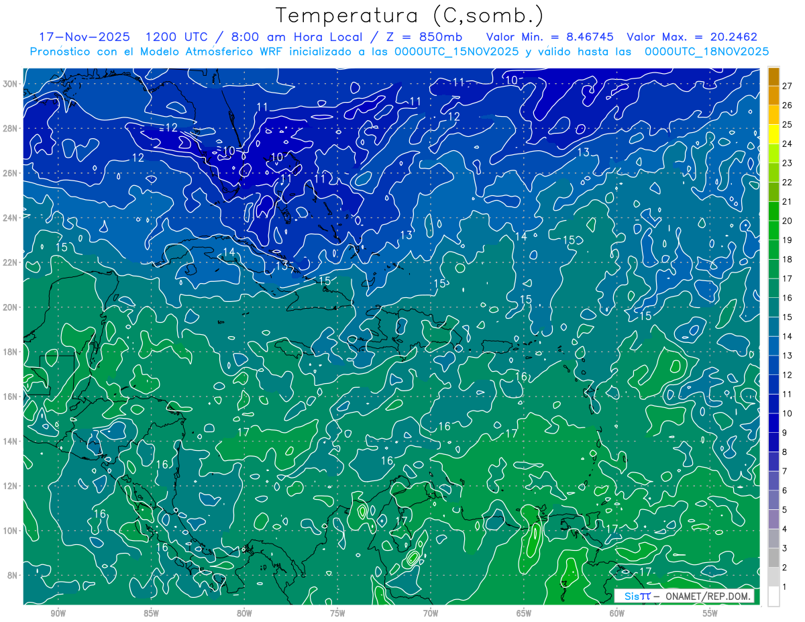Click the 12N latitude axis label
The height and width of the screenshot is (622, 805).
(x=11, y=486)
